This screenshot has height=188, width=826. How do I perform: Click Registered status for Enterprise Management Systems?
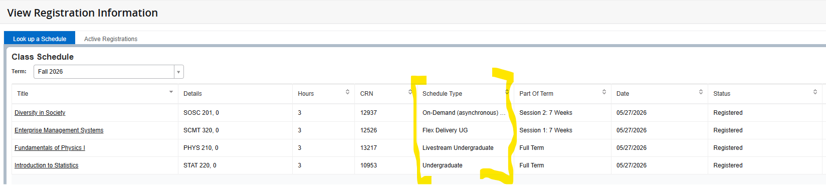(x=728, y=130)
